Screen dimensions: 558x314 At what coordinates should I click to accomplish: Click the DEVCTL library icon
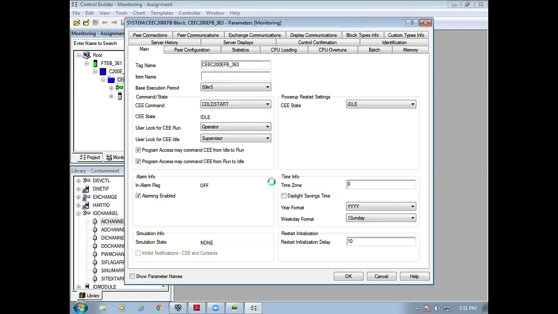pyautogui.click(x=87, y=181)
